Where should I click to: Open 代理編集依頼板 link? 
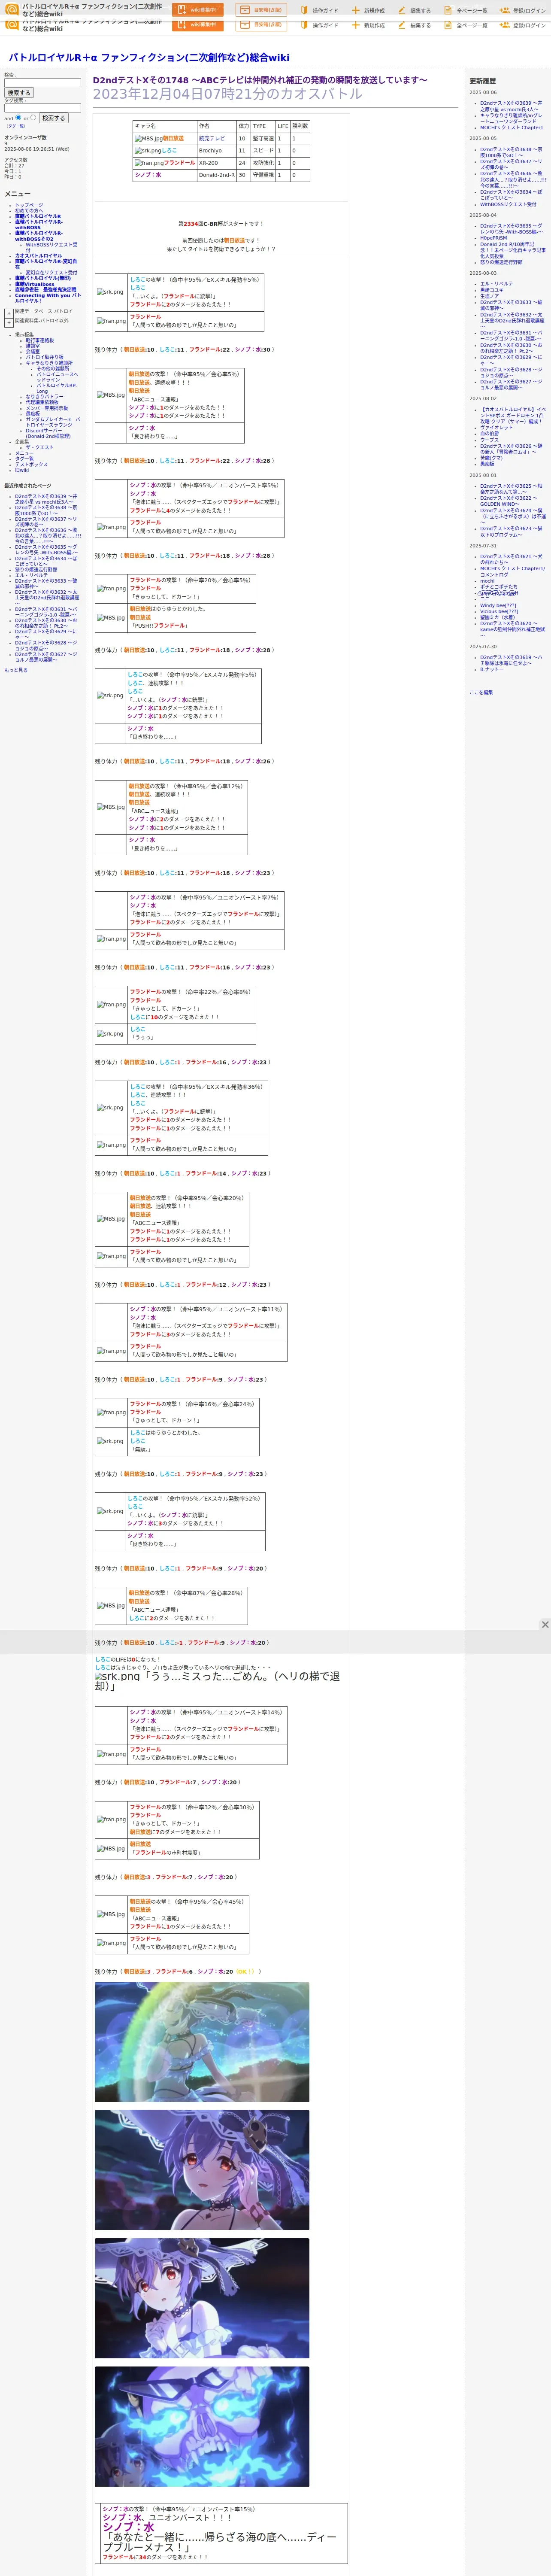(42, 402)
